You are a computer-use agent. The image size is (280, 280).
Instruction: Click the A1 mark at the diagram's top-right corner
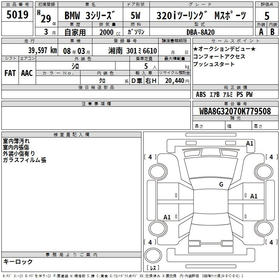250,143
